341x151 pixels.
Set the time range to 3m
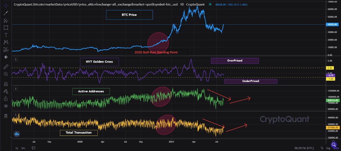tap(23, 148)
